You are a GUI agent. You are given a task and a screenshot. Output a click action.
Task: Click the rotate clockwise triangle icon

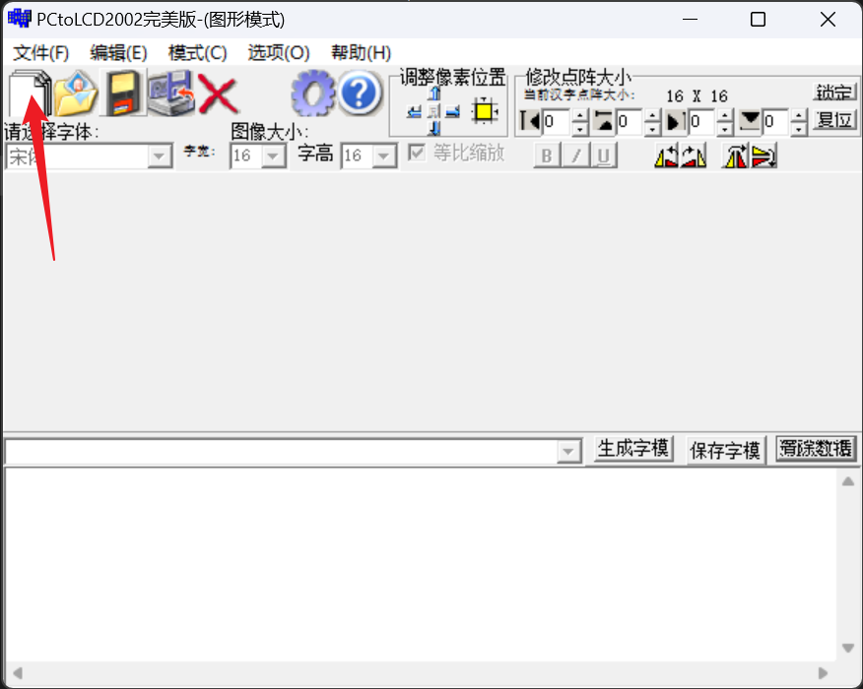tap(694, 156)
